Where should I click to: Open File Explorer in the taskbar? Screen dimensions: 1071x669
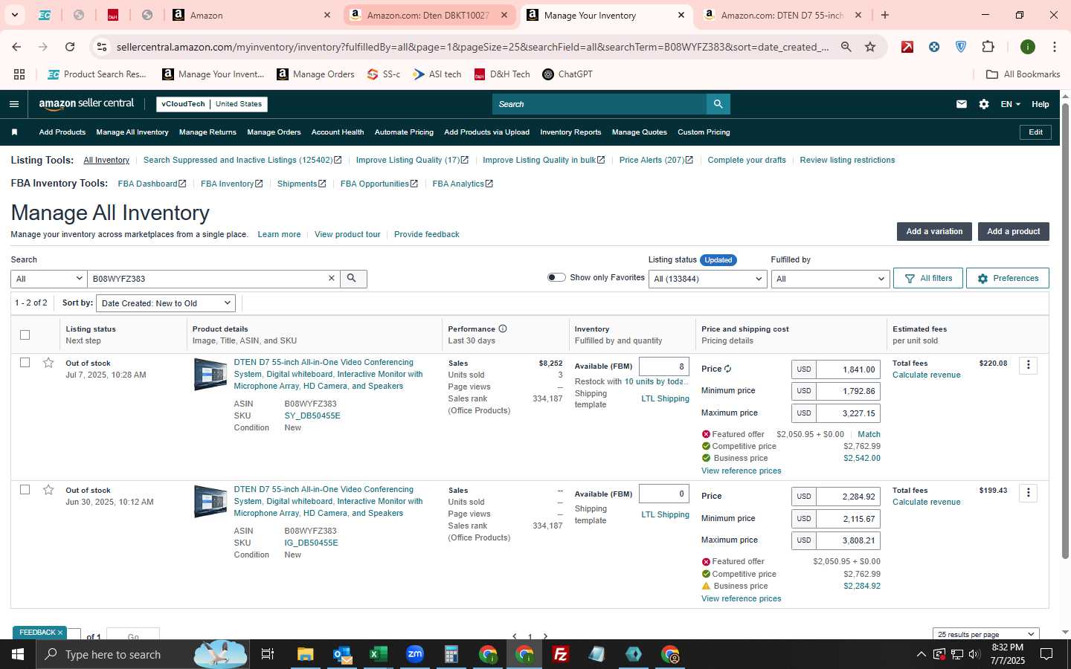click(x=305, y=654)
